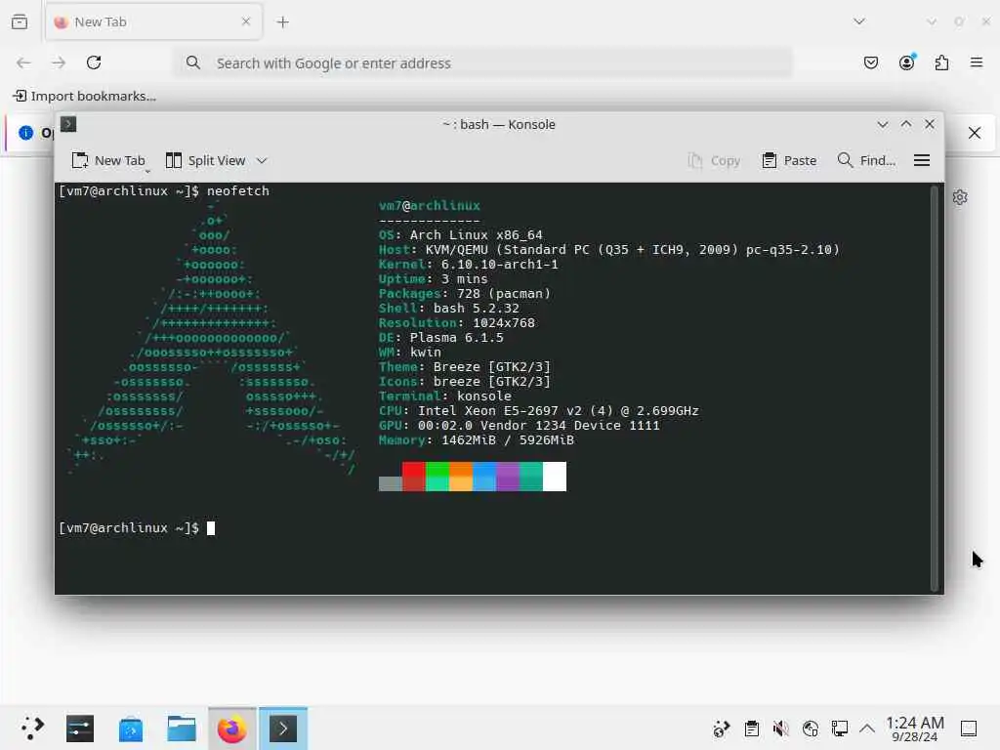Click the 'Packages: 728 (pacman)' line

click(464, 293)
